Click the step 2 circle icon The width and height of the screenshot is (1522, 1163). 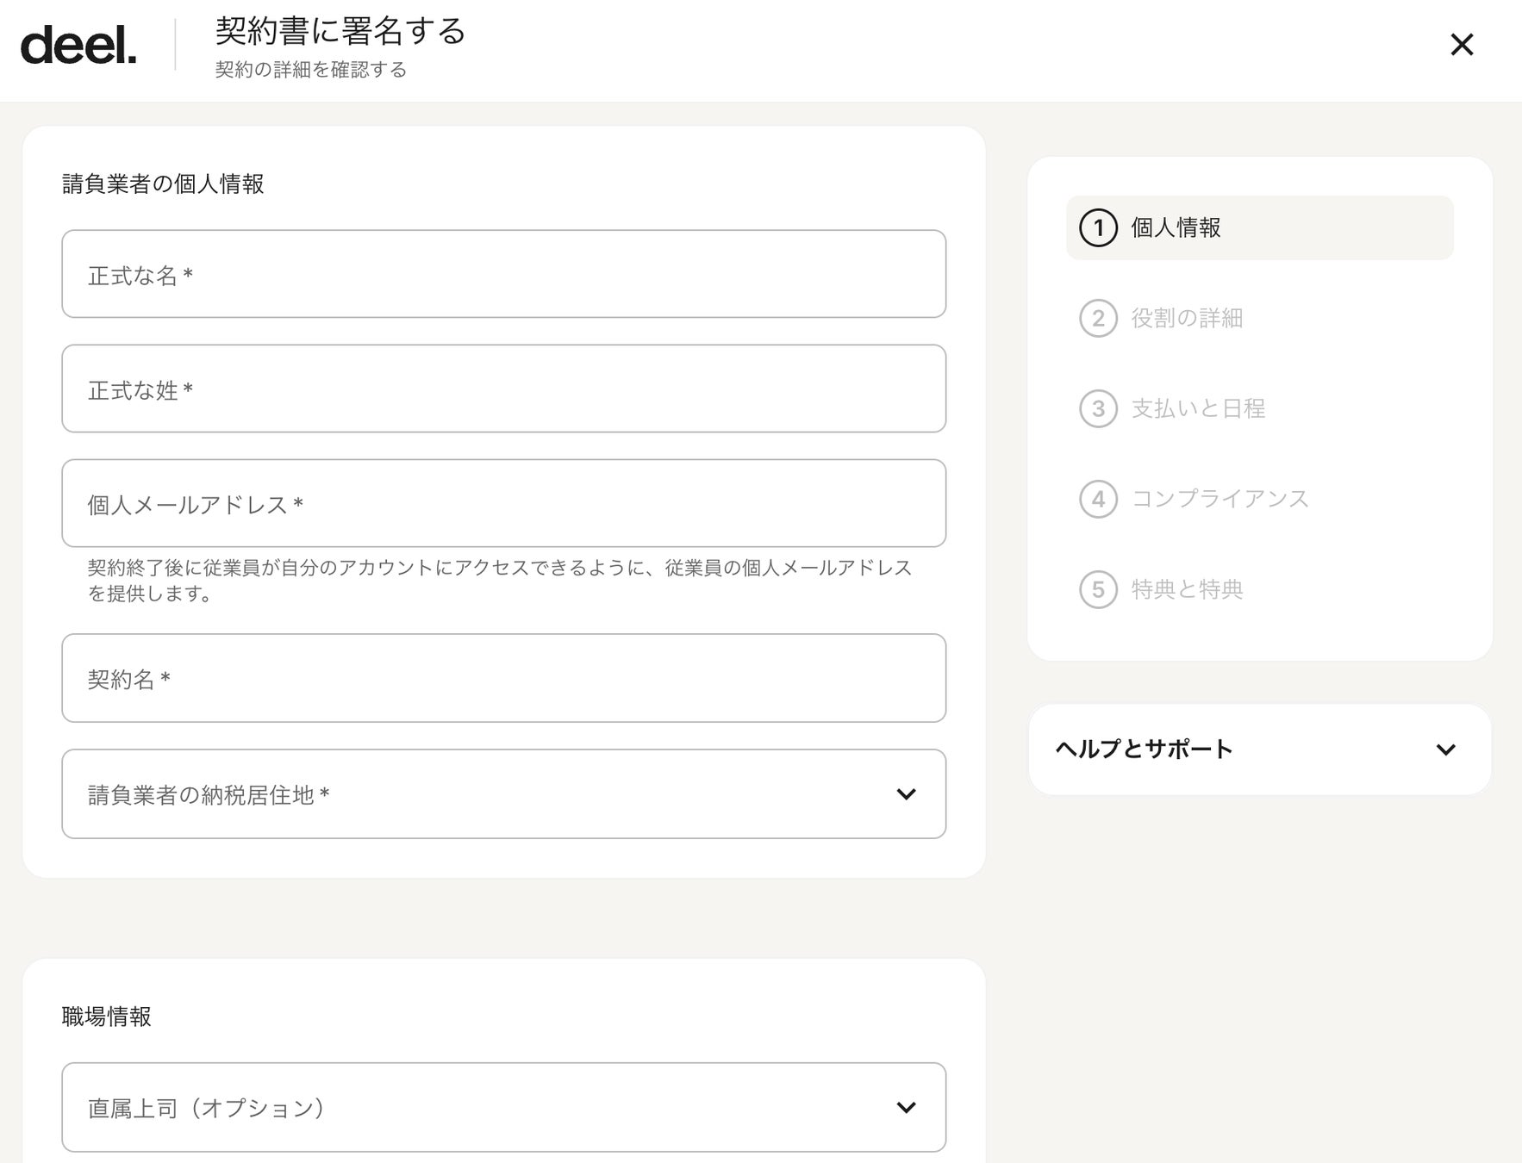pyautogui.click(x=1098, y=319)
